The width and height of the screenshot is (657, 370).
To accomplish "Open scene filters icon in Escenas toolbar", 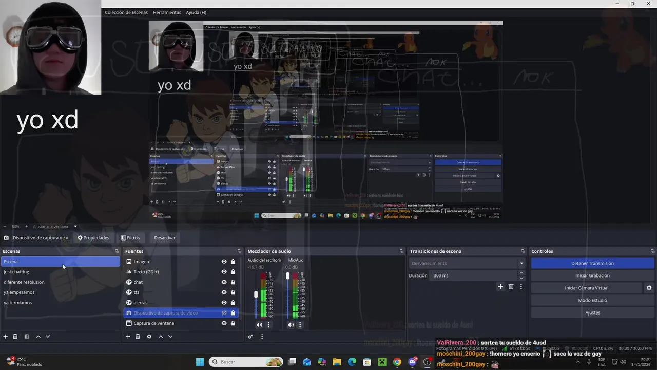I will (x=27, y=337).
